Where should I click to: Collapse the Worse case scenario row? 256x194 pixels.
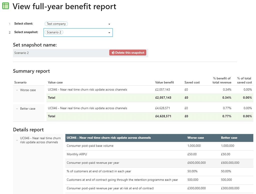[17, 90]
